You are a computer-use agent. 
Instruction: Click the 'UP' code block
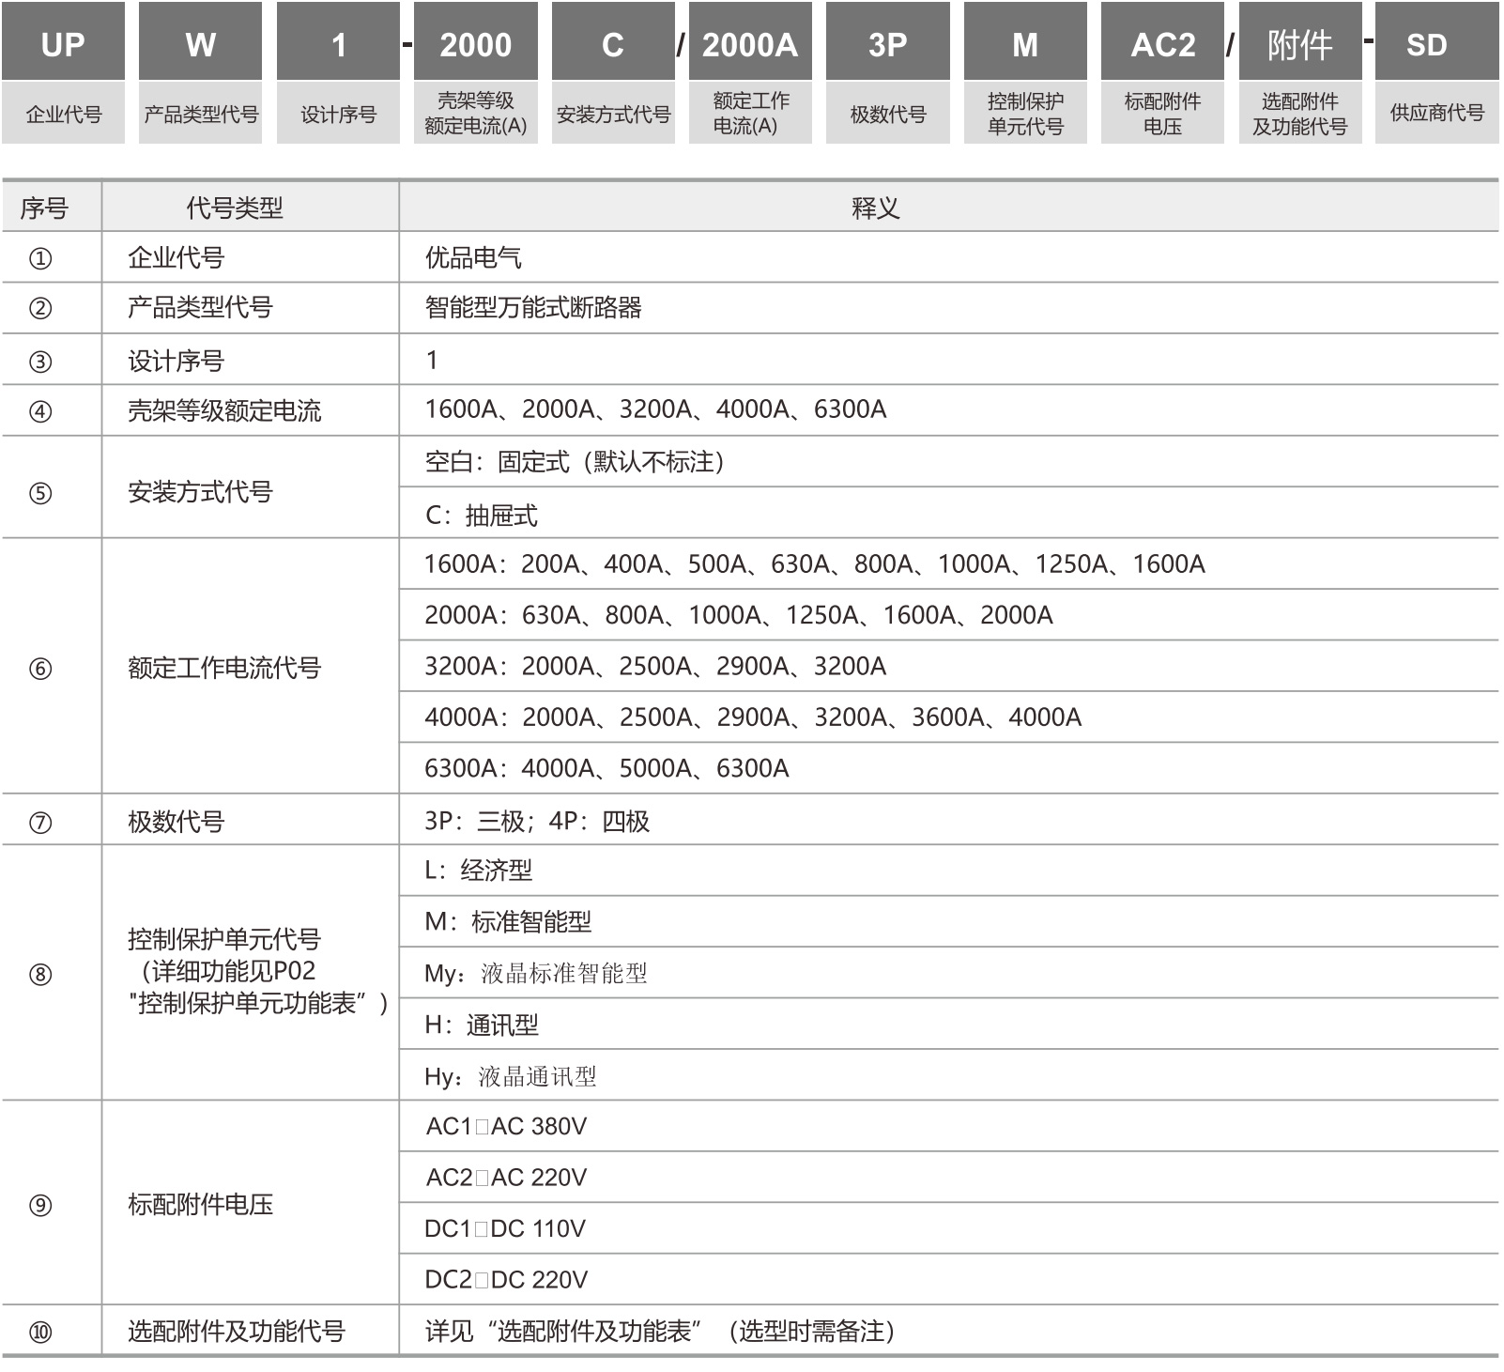point(63,41)
